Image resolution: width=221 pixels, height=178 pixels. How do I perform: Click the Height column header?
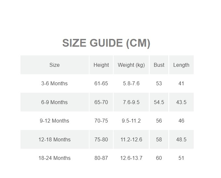pyautogui.click(x=101, y=65)
